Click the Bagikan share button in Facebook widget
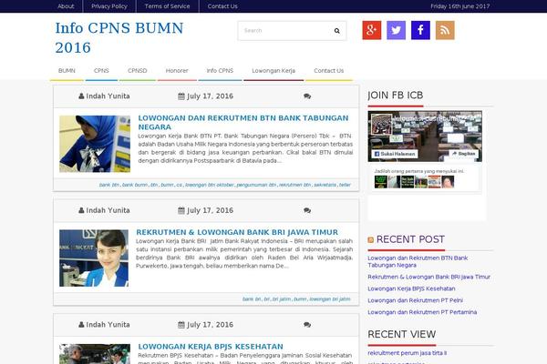Screen dimensions: 547x364 pyautogui.click(x=463, y=154)
